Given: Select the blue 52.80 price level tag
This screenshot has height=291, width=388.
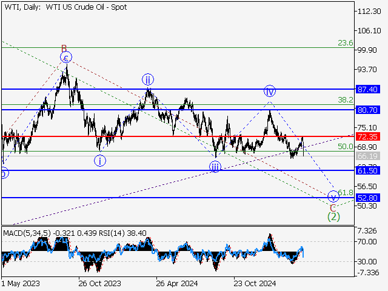Looking at the screenshot, I should [x=367, y=198].
